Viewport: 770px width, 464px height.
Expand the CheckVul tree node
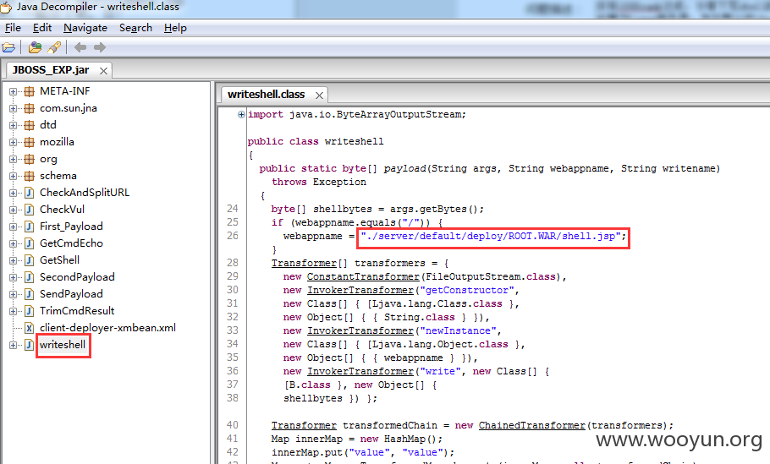[x=14, y=210]
